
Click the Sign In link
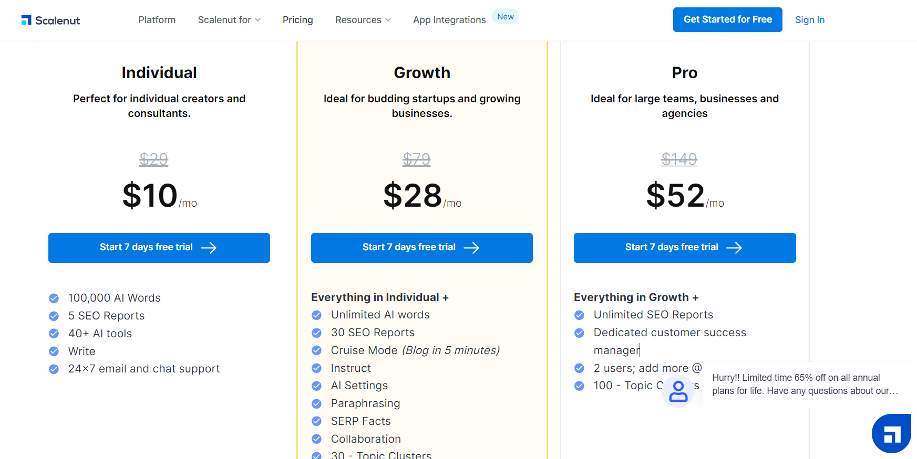[x=810, y=20]
